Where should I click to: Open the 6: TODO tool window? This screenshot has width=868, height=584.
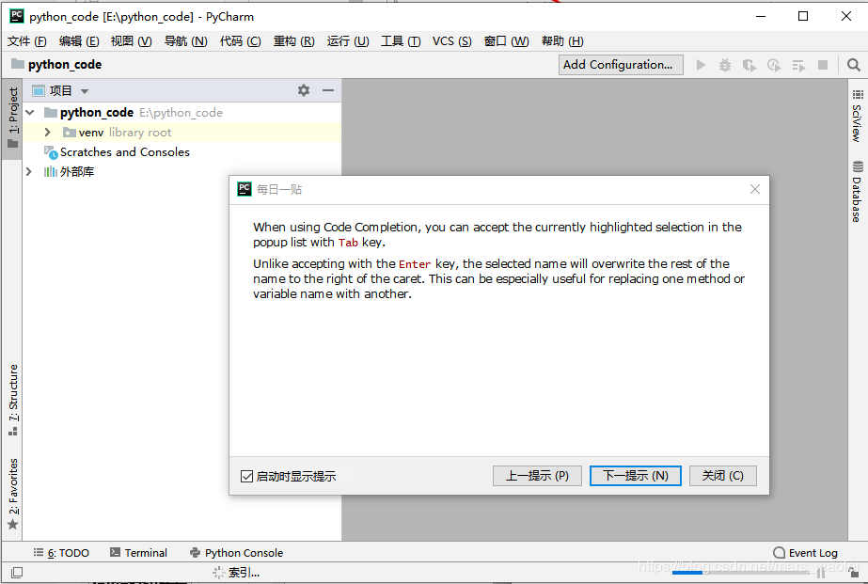61,552
